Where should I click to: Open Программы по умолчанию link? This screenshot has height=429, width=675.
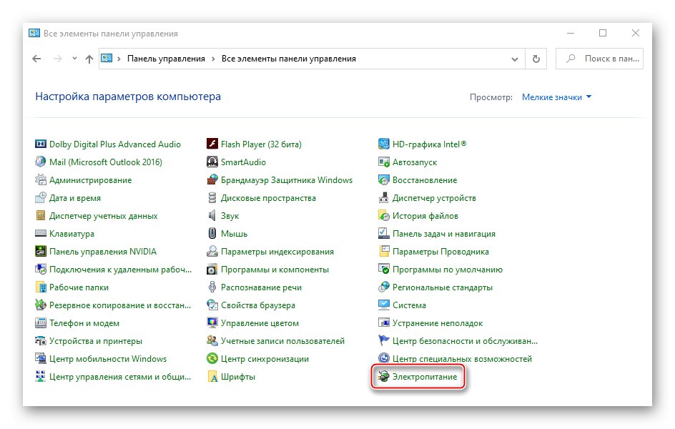pyautogui.click(x=448, y=270)
